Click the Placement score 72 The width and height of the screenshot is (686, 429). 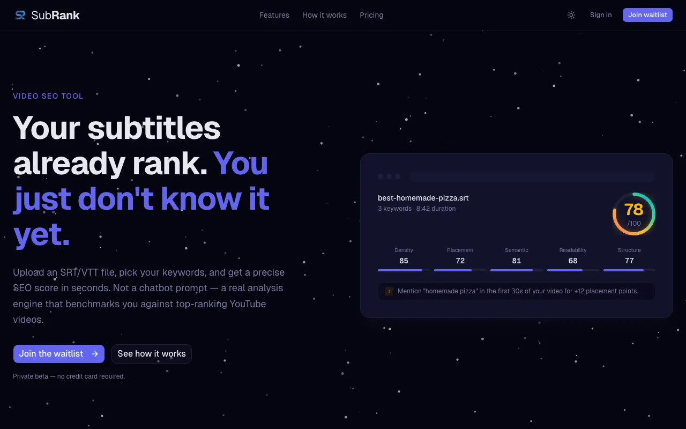[x=460, y=261]
